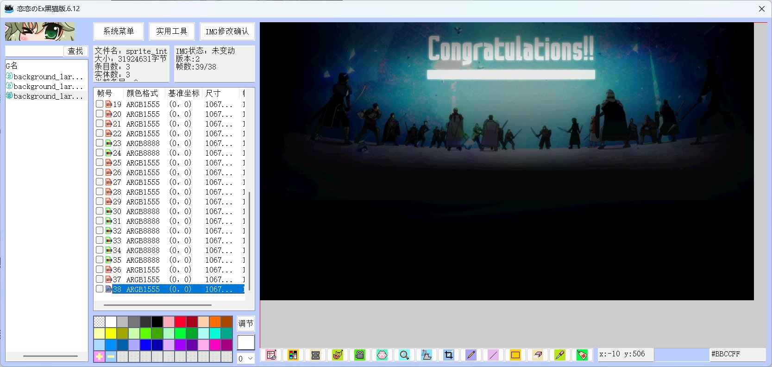Click the red tag icon on green
Image resolution: width=772 pixels, height=367 pixels.
click(582, 355)
